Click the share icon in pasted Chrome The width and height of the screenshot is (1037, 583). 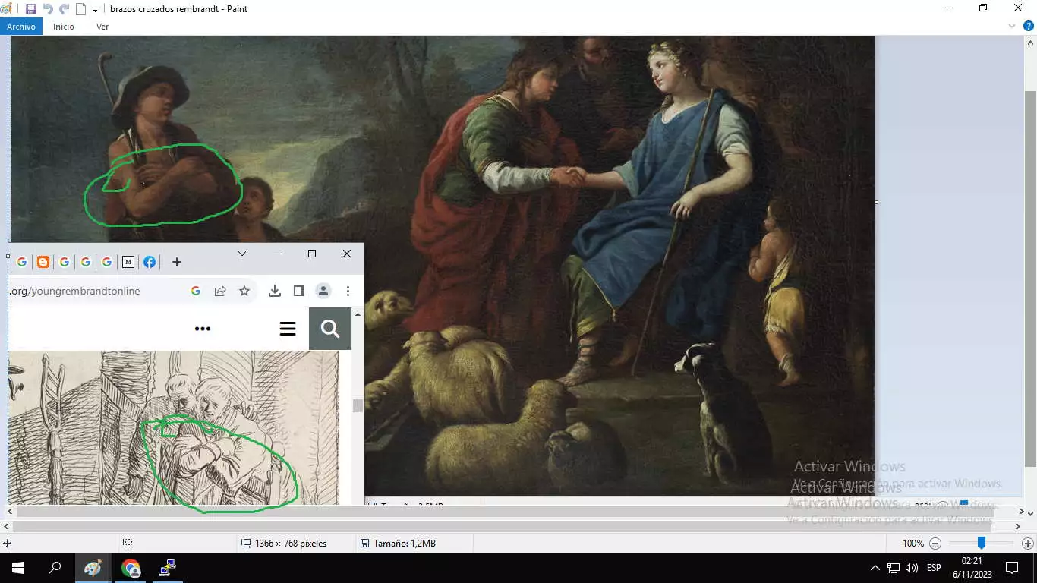220,291
